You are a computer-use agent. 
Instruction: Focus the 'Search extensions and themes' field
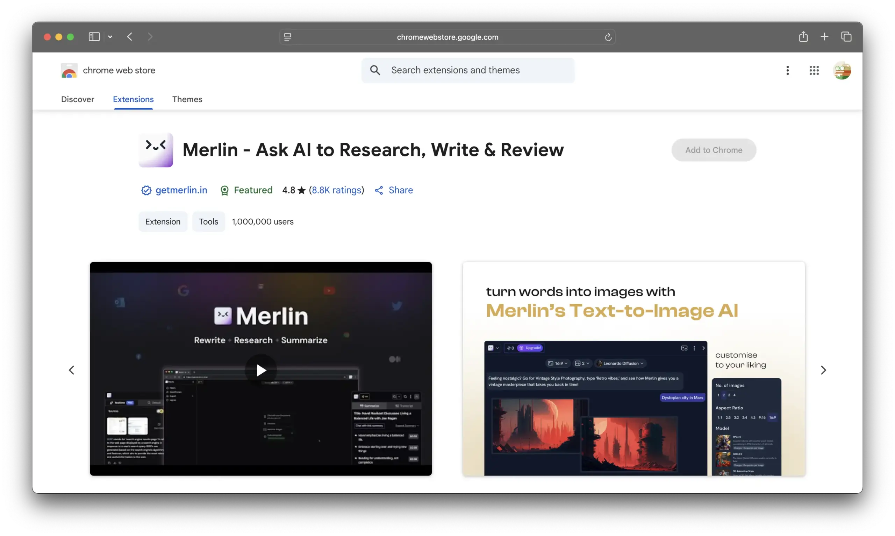pyautogui.click(x=468, y=70)
